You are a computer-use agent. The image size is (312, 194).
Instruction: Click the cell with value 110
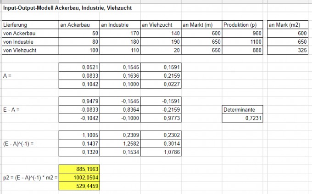click(120, 50)
